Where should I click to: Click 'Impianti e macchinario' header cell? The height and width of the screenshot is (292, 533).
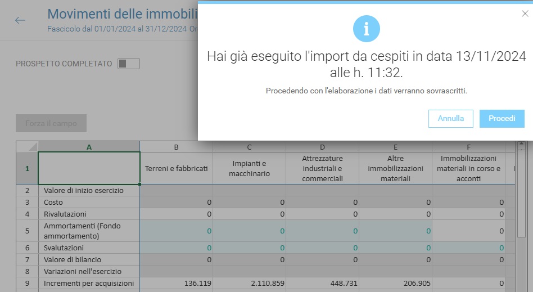click(x=249, y=168)
